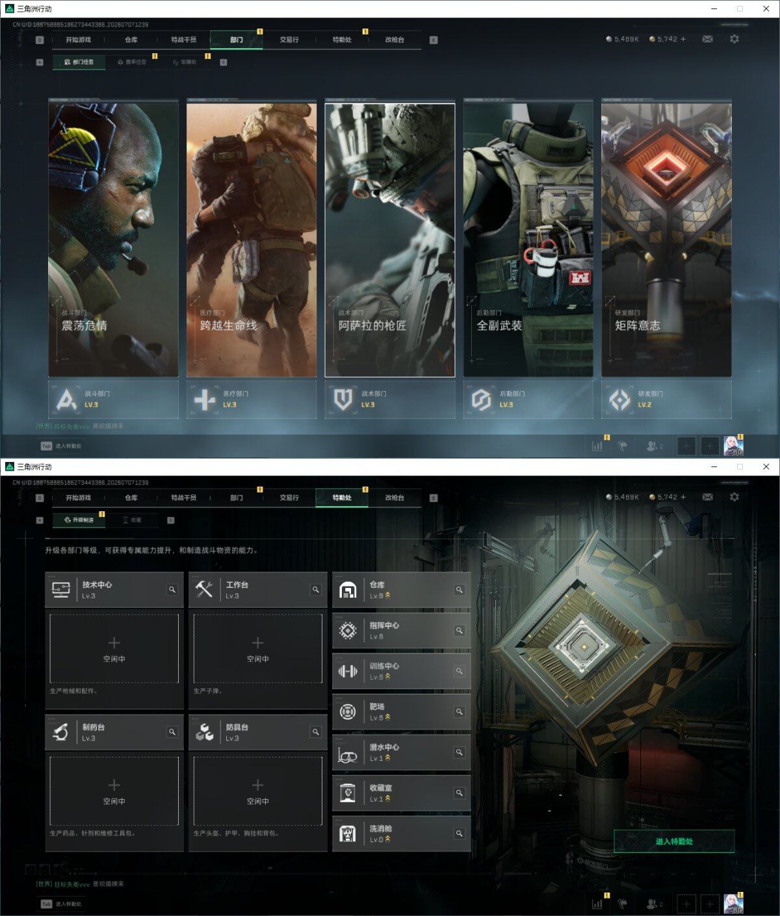Open 研发部门 LV.2 panel
Viewport: 780px width, 916px height.
[667, 400]
